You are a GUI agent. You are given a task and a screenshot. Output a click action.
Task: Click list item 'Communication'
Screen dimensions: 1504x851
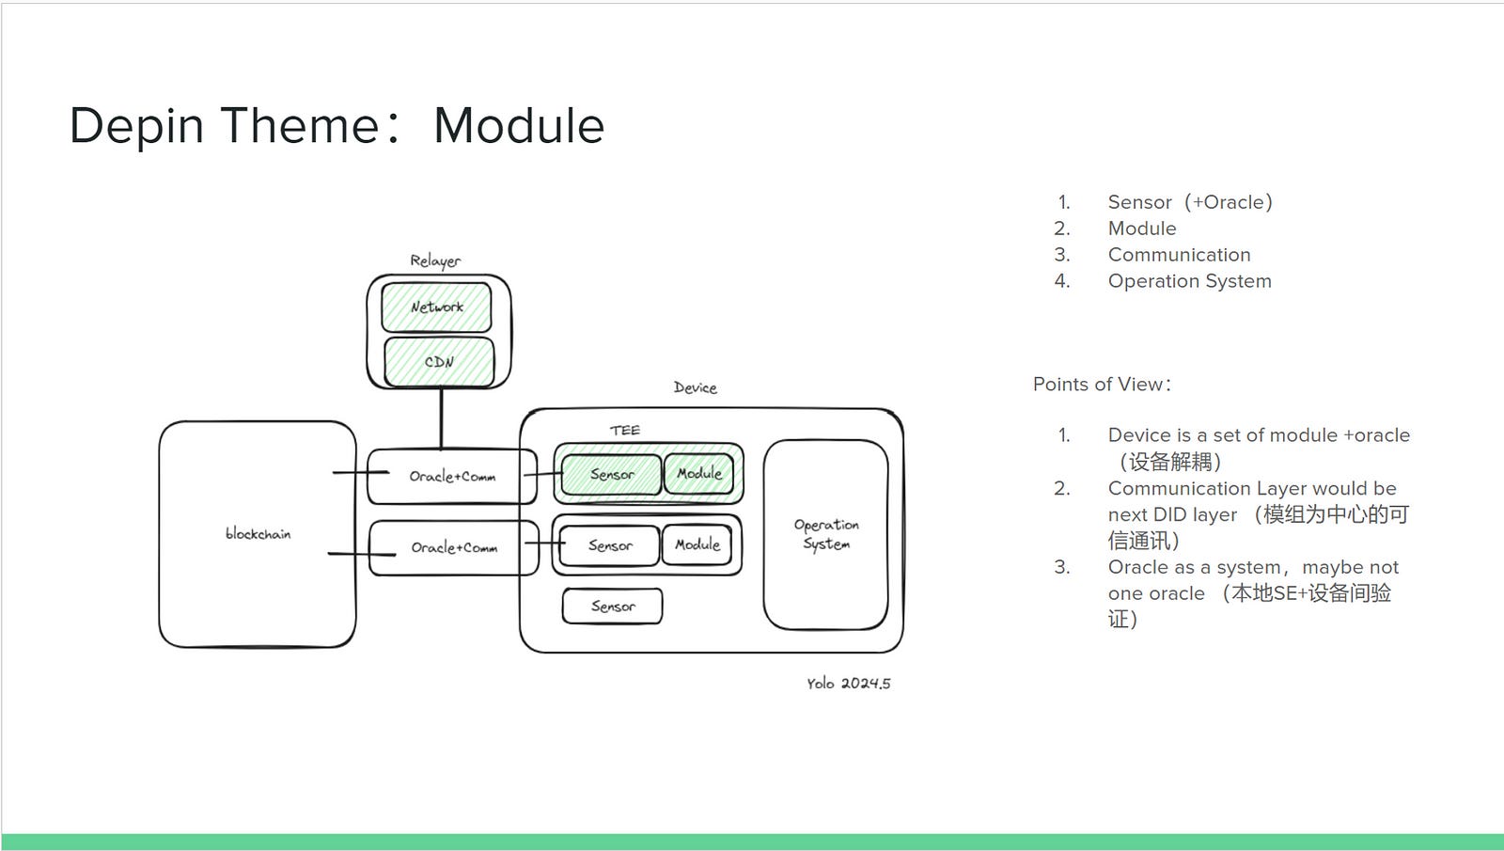1179,255
